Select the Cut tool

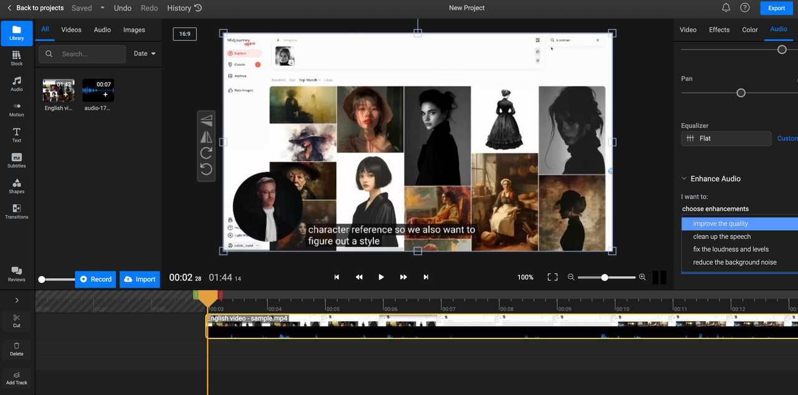point(17,321)
